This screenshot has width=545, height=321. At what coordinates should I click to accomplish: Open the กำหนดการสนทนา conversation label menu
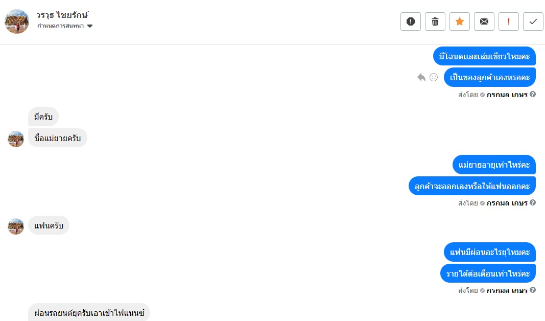61,26
